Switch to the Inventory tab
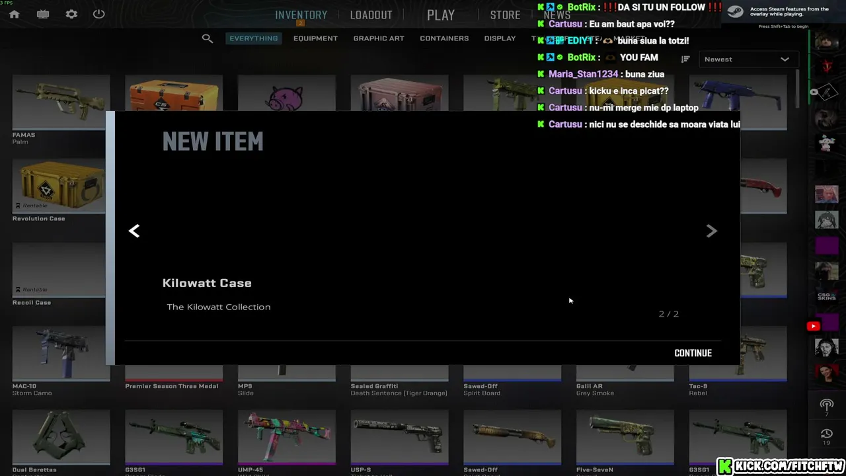The width and height of the screenshot is (846, 476). (x=301, y=15)
